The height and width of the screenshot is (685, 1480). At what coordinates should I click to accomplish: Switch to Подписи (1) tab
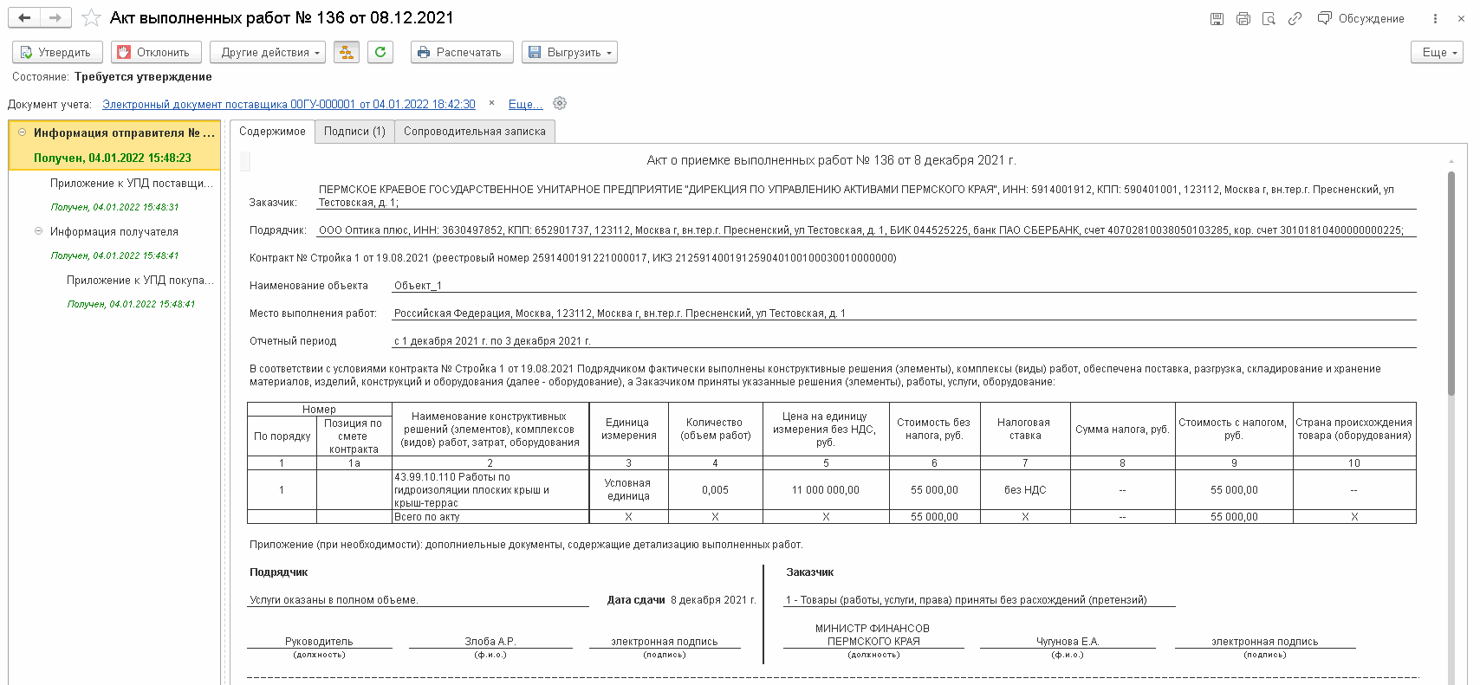tap(354, 132)
